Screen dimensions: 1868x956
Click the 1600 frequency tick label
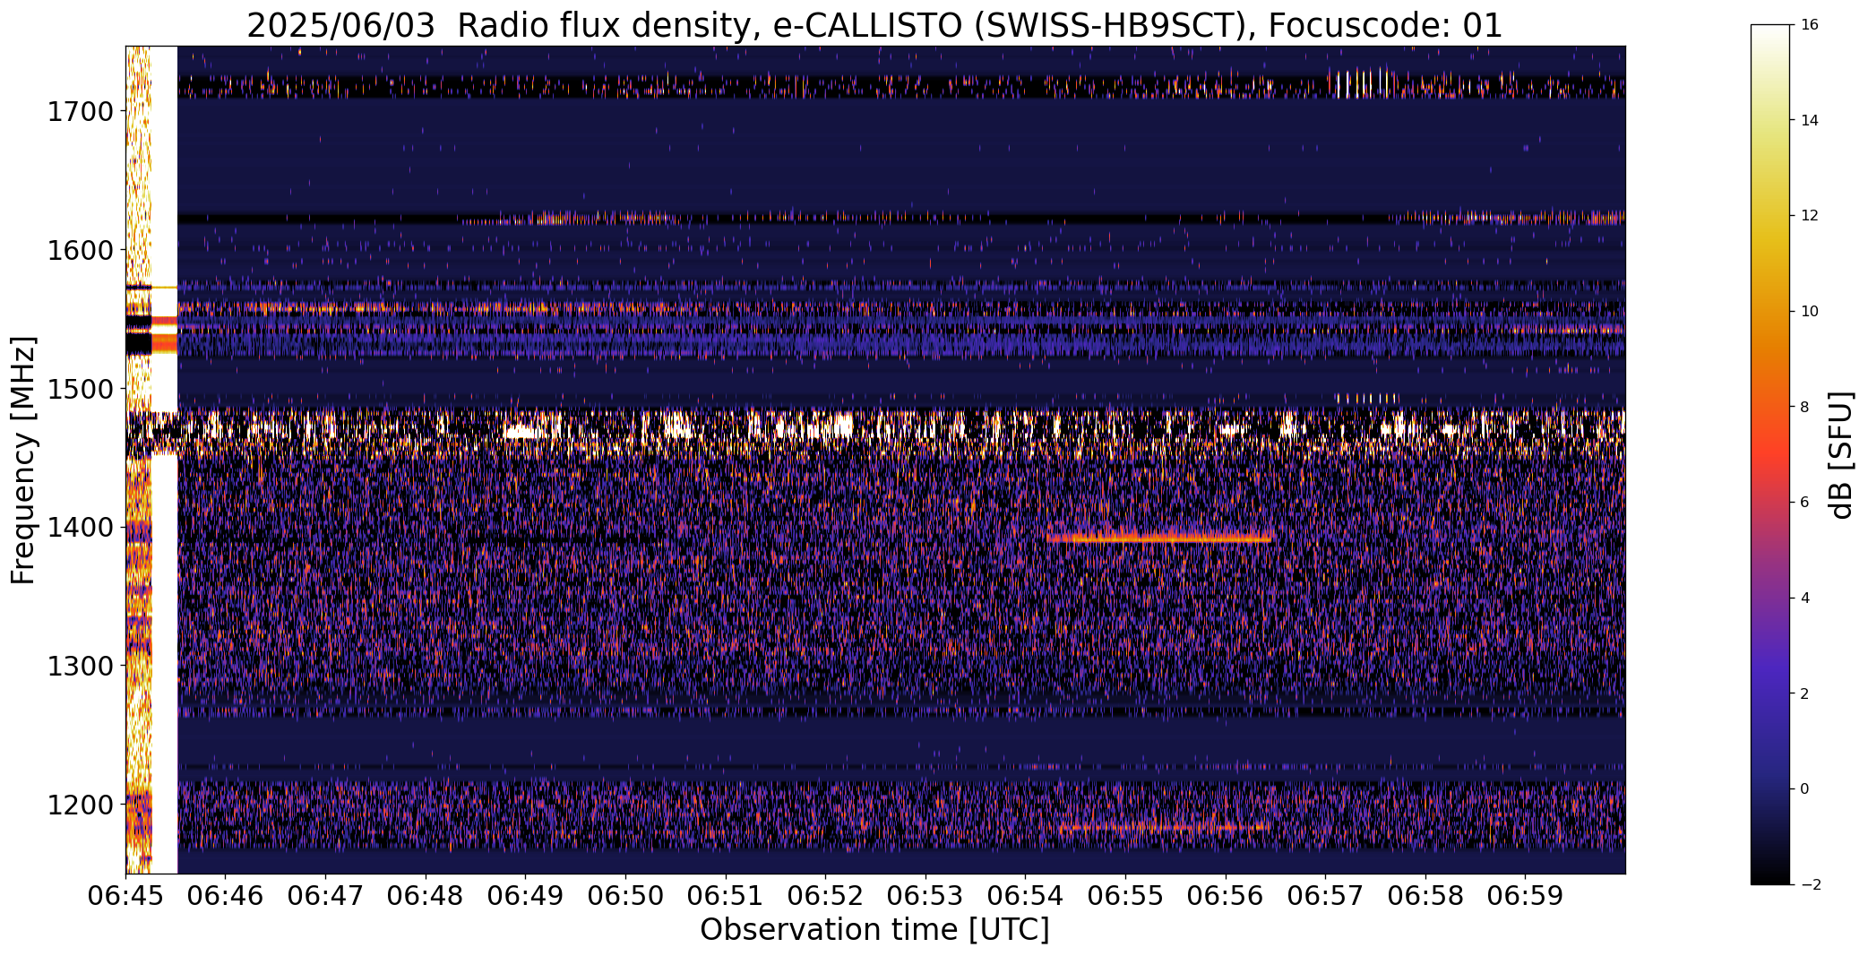coord(80,250)
